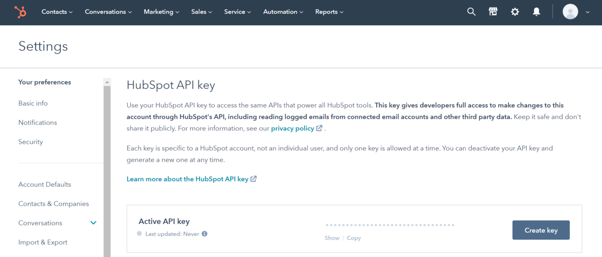This screenshot has width=602, height=257.
Task: Click the user avatar icon
Action: click(x=570, y=12)
